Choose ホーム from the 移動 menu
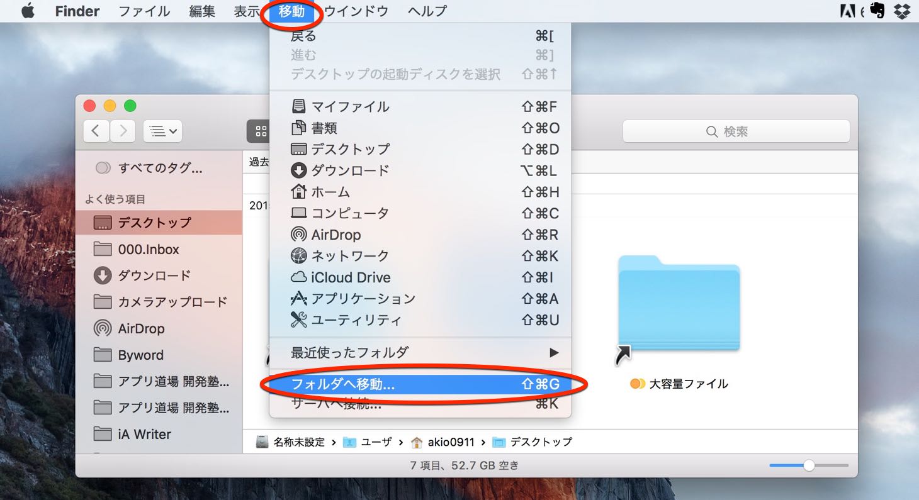Viewport: 919px width, 500px height. pos(420,192)
